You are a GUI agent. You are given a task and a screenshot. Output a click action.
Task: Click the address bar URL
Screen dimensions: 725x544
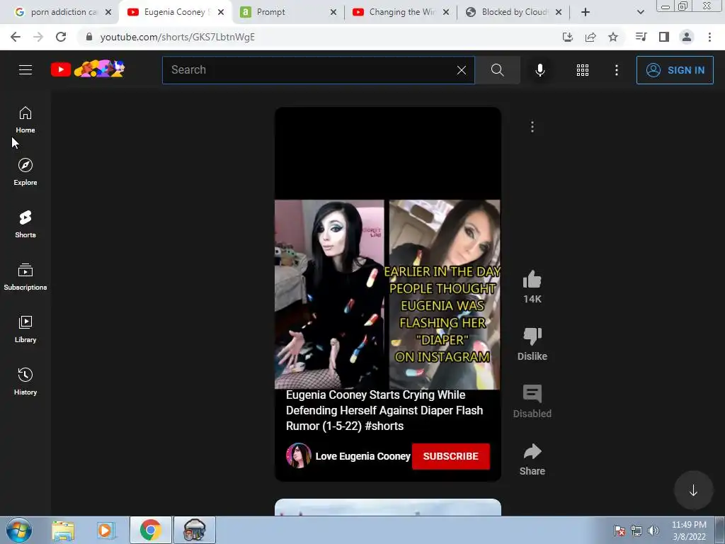pyautogui.click(x=178, y=37)
